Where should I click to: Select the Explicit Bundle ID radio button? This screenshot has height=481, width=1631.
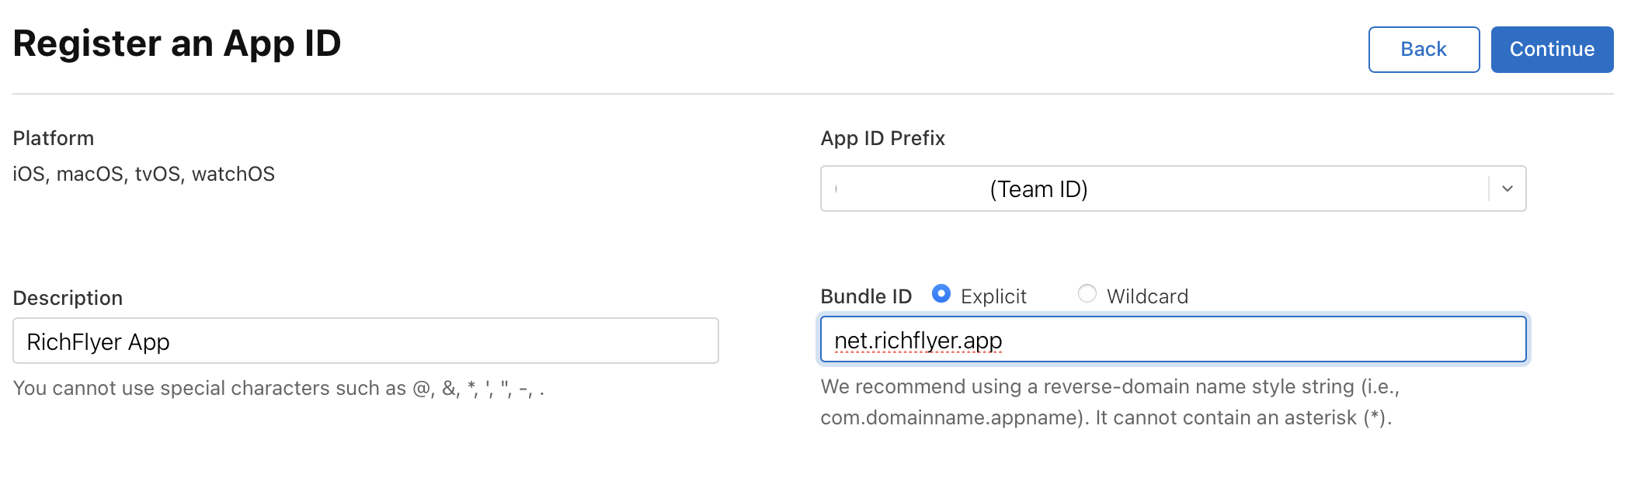pyautogui.click(x=941, y=294)
